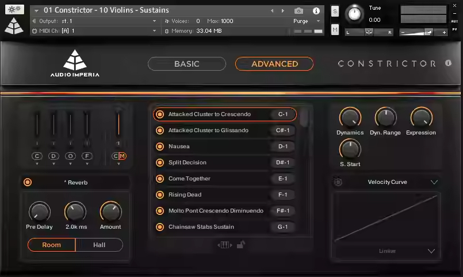Toggle Attacked Cluster to Glissando power icon
The image size is (463, 277).
click(160, 130)
